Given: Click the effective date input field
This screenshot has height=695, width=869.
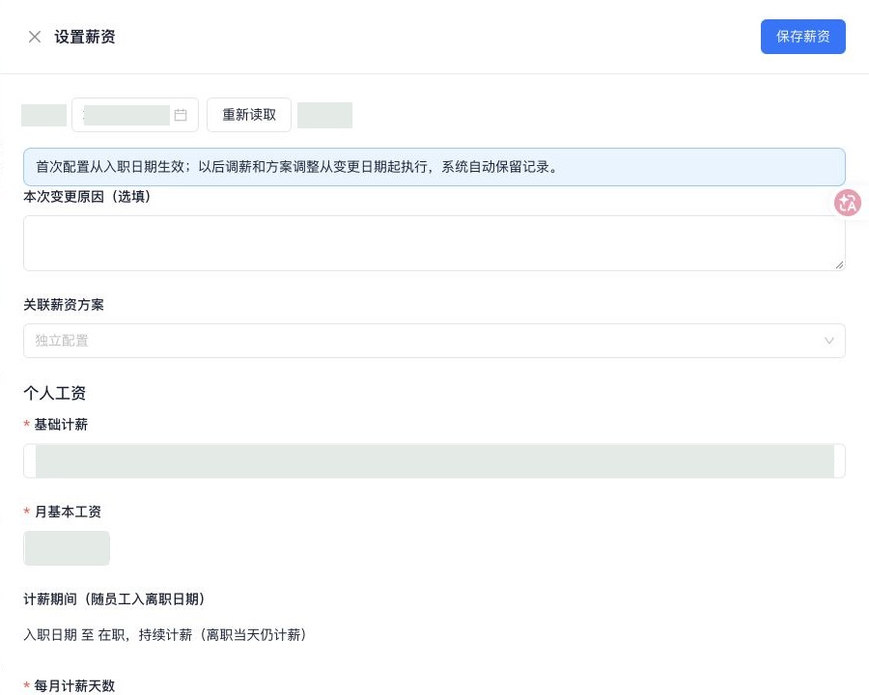Looking at the screenshot, I should [134, 115].
